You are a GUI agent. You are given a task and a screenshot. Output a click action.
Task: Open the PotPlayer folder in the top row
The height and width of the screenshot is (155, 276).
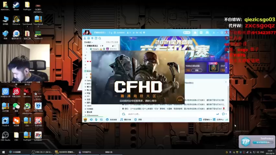point(27,6)
